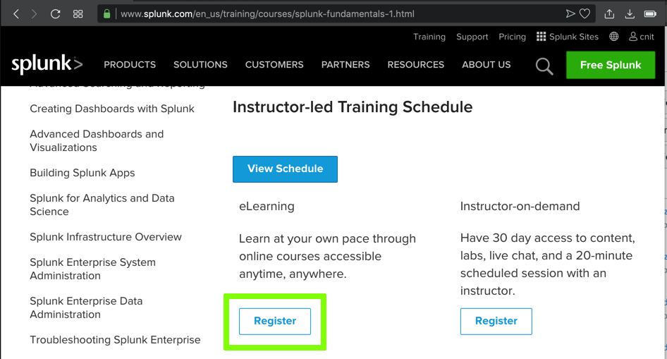
Task: Open the cnit user account menu
Action: pos(642,37)
